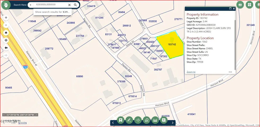Click parcel labeled 90465

tap(9, 88)
